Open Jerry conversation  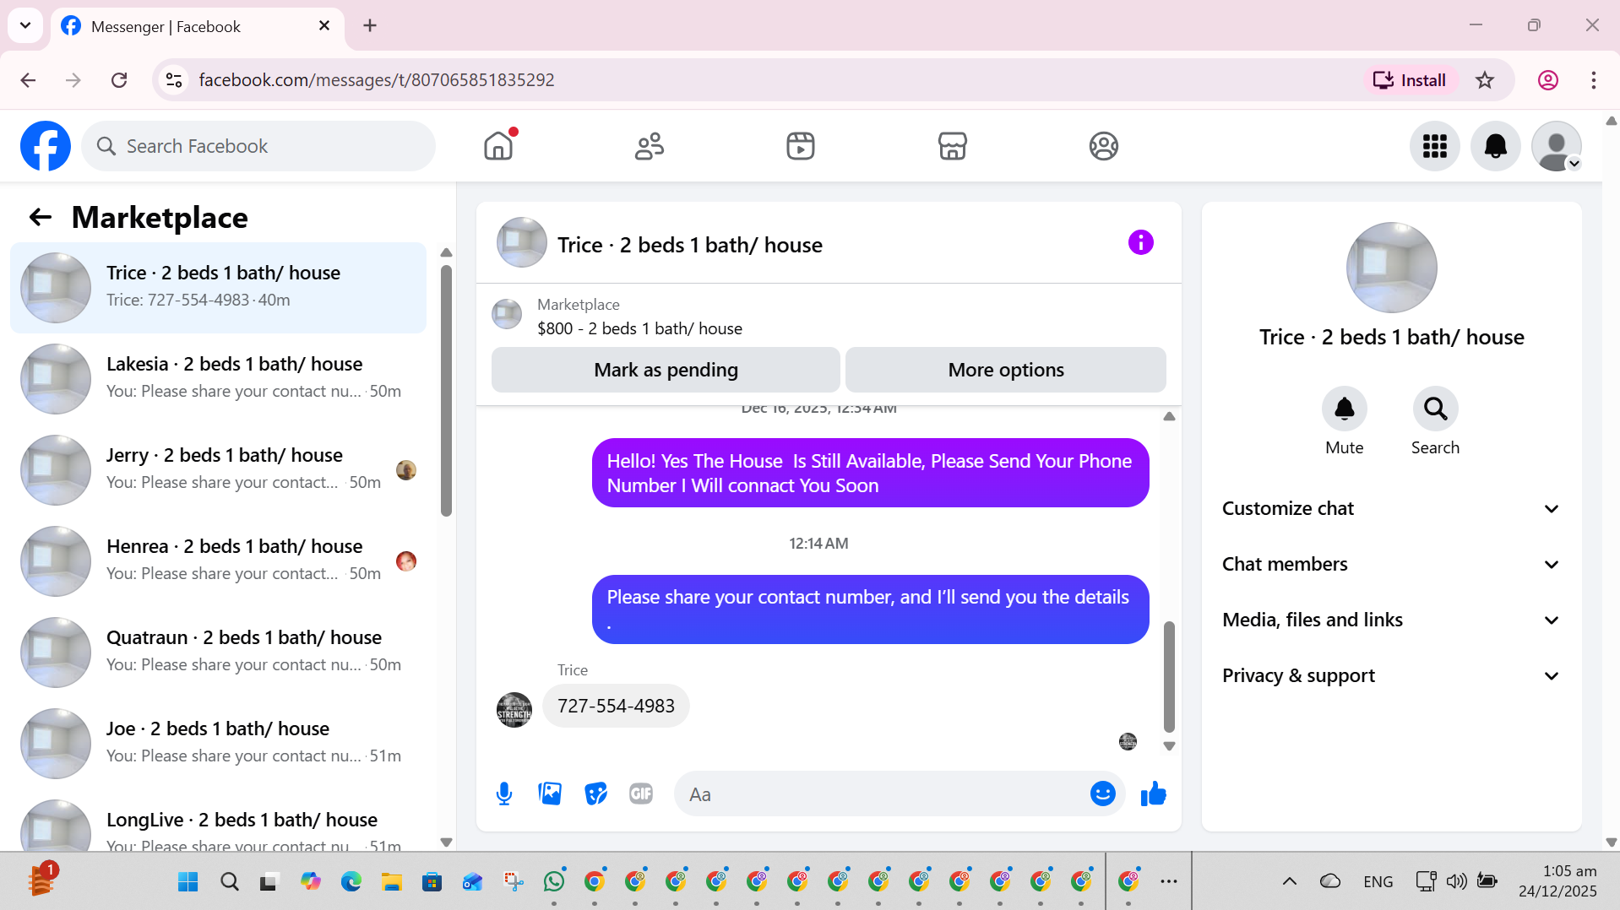(218, 470)
